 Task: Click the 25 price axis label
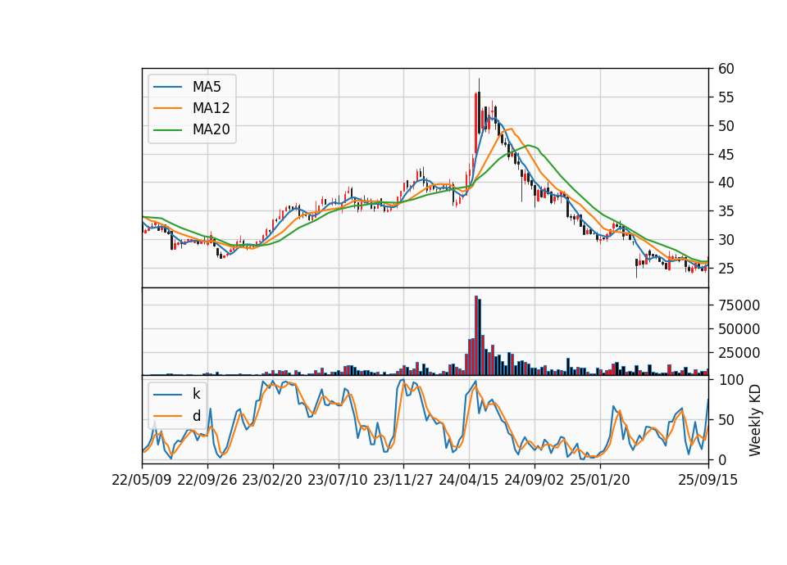[x=726, y=269]
